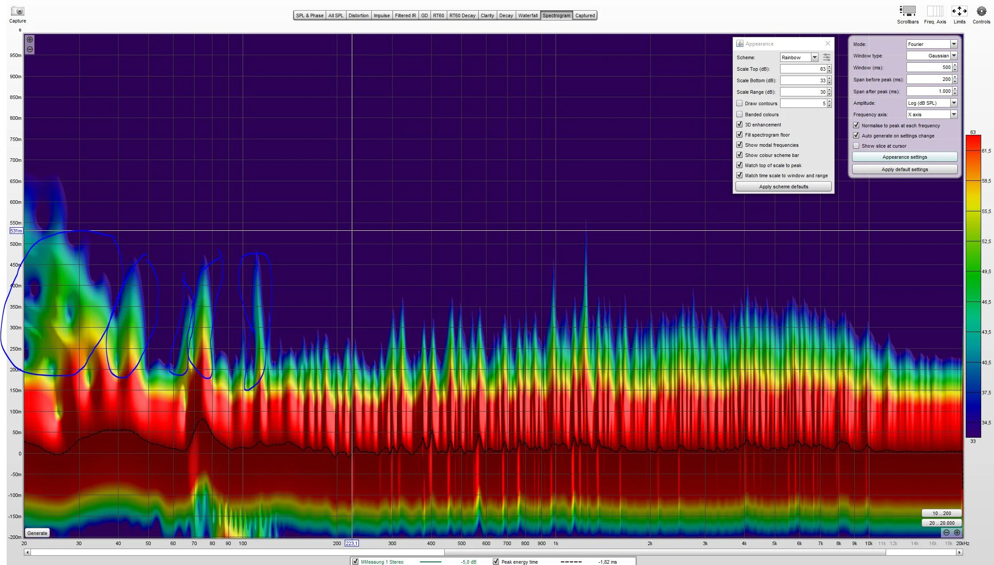This screenshot has height=565, width=994.
Task: Uncheck Normalise to peak at each frequency
Action: (x=856, y=125)
